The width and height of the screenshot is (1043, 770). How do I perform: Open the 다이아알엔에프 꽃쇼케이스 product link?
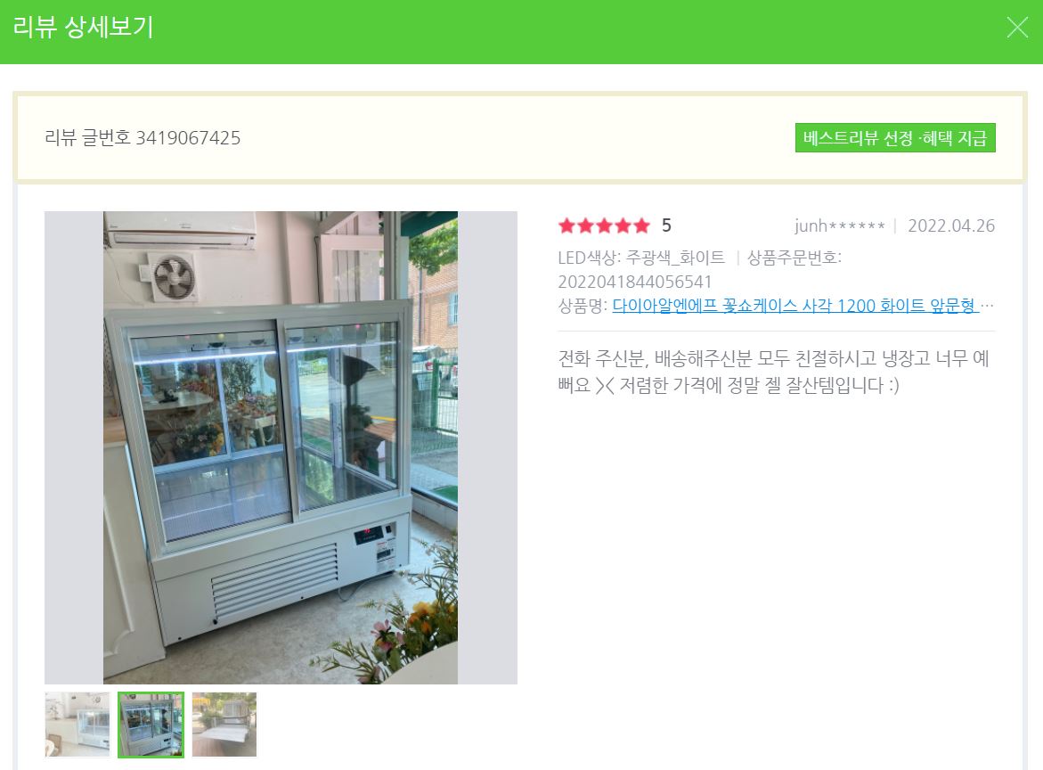coord(795,306)
